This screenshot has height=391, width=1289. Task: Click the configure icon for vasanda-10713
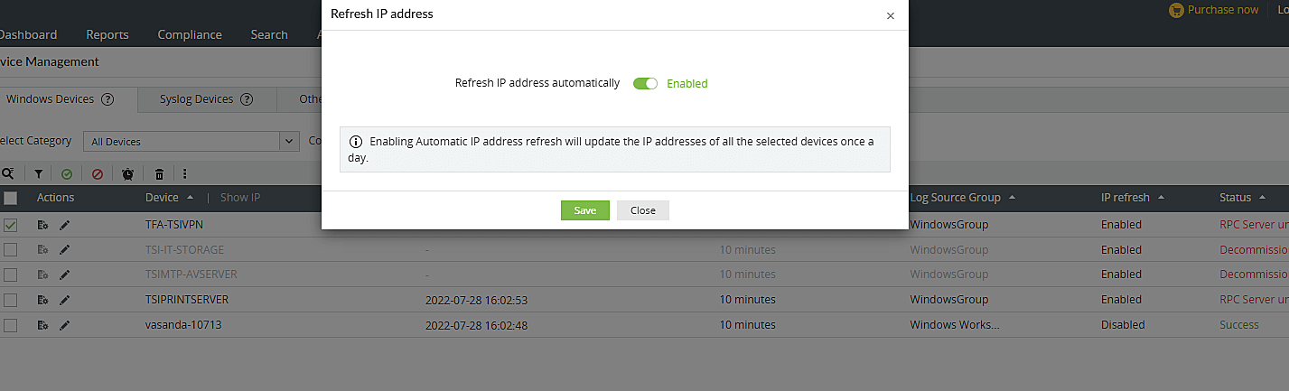pyautogui.click(x=42, y=325)
